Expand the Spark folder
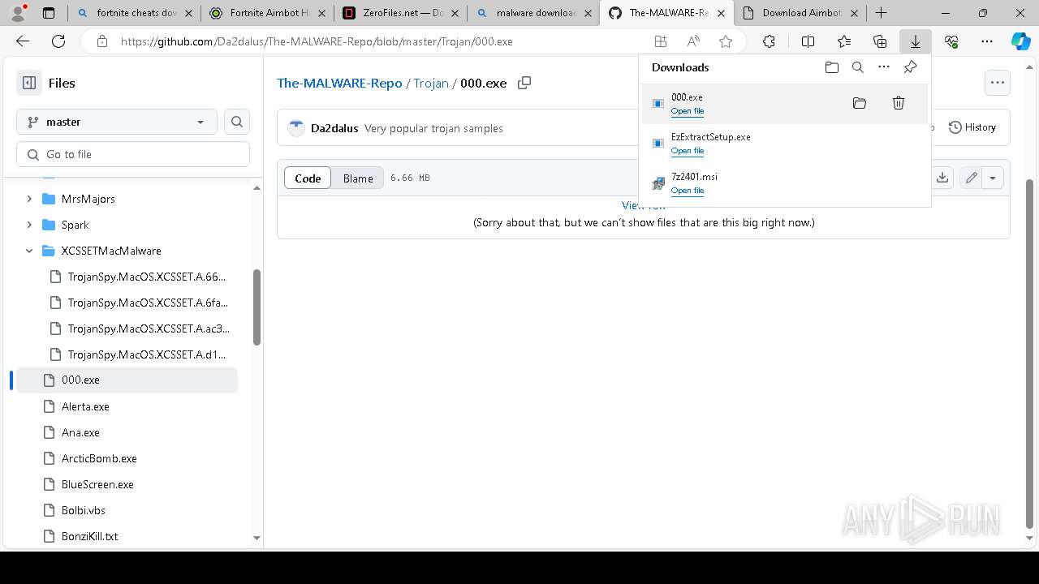This screenshot has height=584, width=1039. coord(29,225)
